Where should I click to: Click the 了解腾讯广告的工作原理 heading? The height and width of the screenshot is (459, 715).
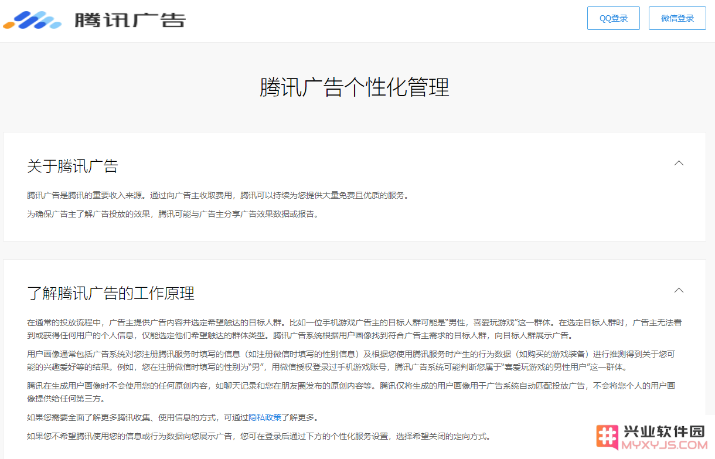[x=111, y=293]
